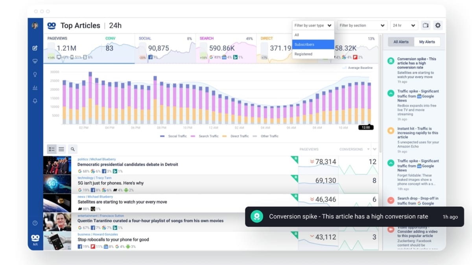472x265 pixels.
Task: Toggle Social Traffic legend series
Action: click(173, 136)
